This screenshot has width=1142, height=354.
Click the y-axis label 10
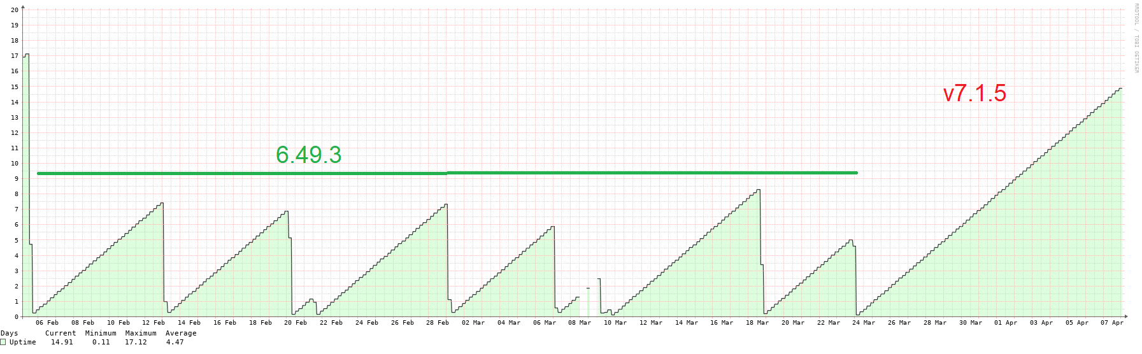point(15,164)
